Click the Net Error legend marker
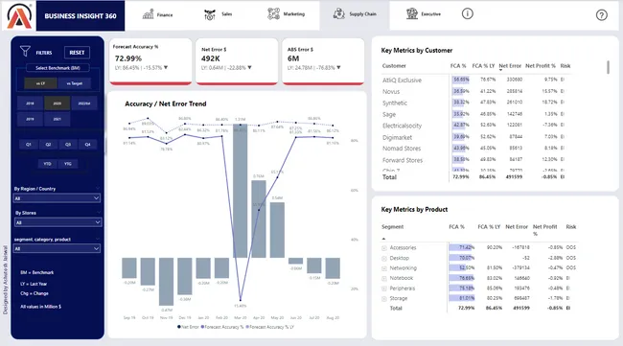The height and width of the screenshot is (346, 623). pos(179,327)
